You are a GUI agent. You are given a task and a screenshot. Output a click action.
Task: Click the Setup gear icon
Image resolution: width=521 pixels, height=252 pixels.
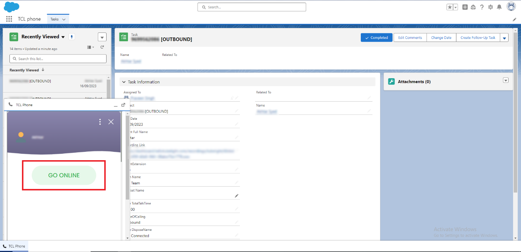coord(490,7)
